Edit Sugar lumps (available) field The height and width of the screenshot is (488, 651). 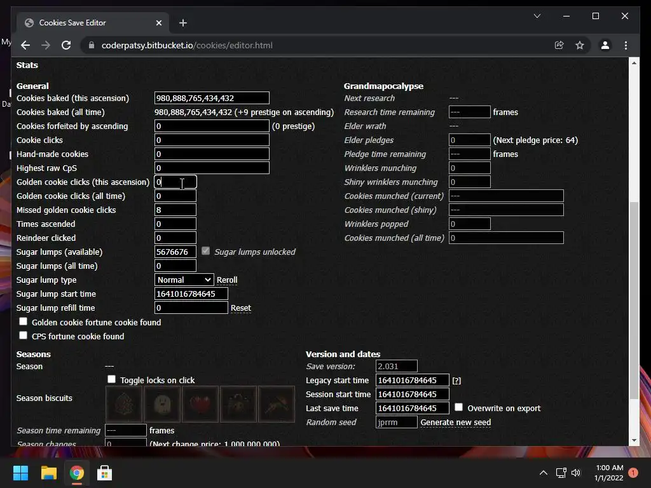[x=175, y=252]
